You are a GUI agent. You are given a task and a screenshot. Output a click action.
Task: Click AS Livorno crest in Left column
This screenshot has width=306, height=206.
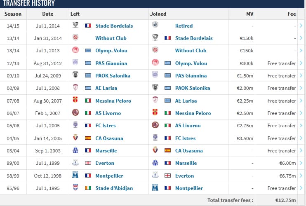click(x=75, y=113)
